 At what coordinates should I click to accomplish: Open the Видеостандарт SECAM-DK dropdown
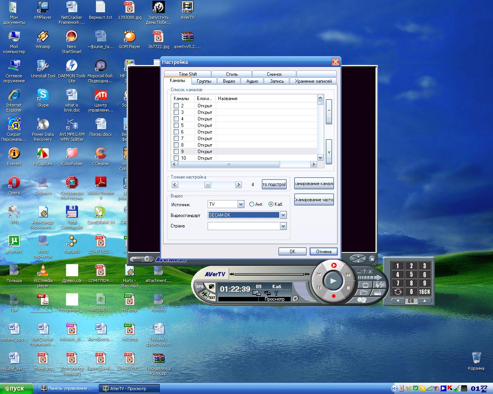283,215
